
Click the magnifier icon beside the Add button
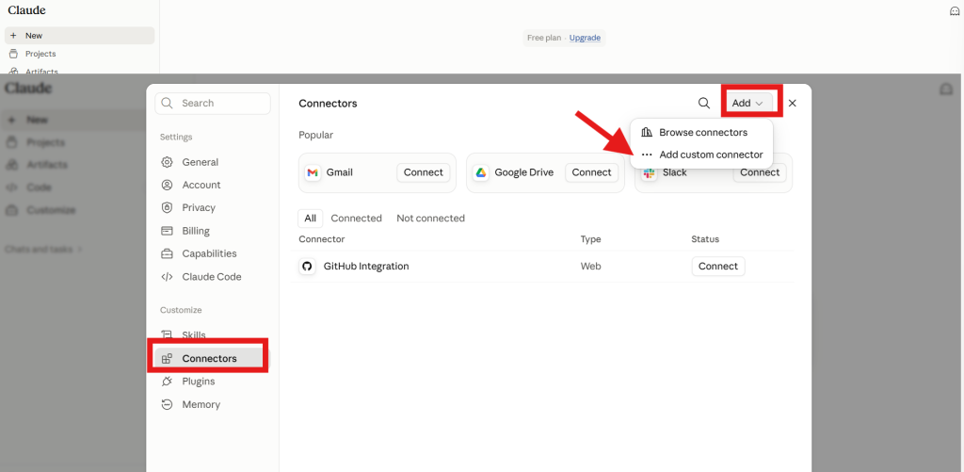click(704, 103)
